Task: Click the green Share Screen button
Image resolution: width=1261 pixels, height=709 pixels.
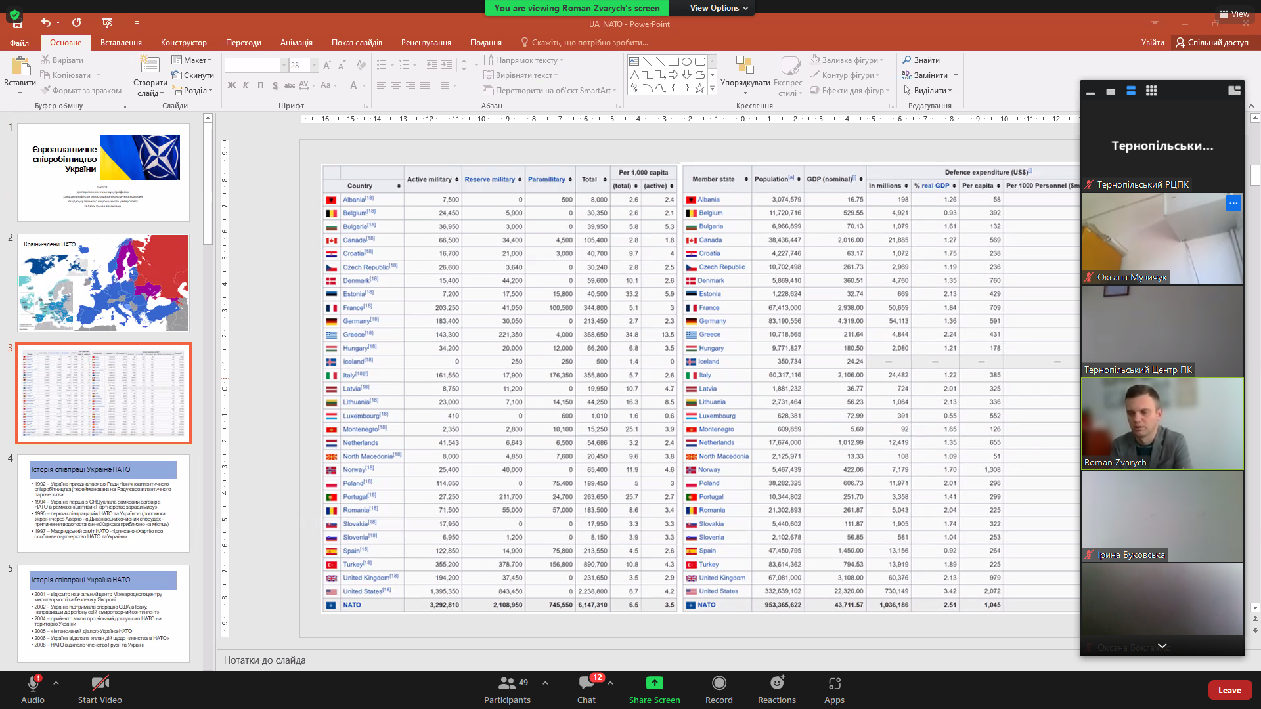Action: [654, 689]
